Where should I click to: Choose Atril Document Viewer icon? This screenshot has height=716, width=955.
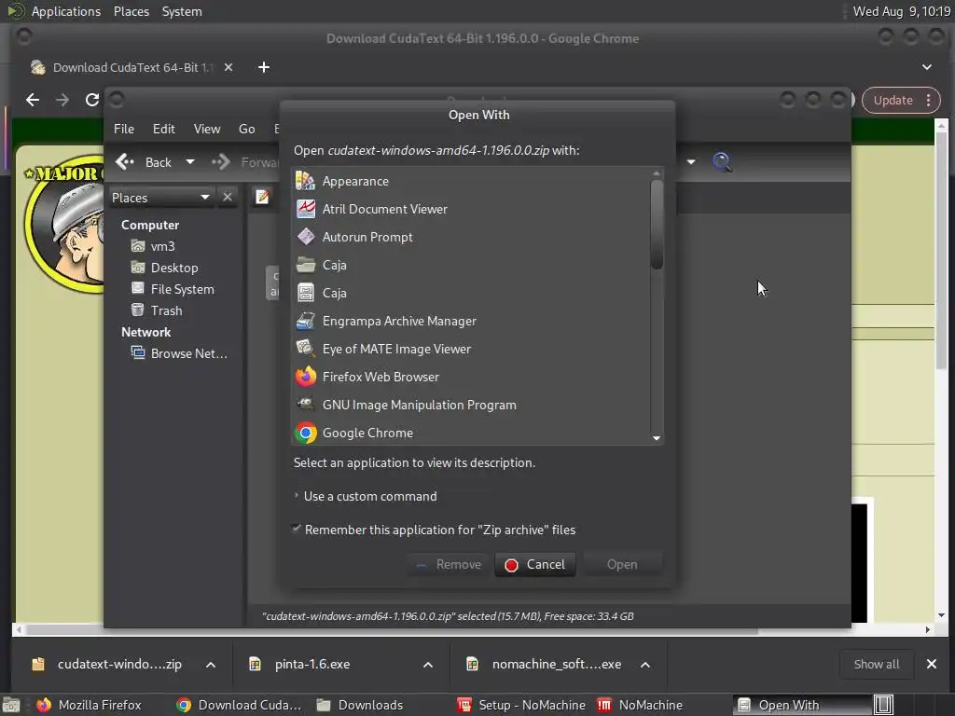click(x=306, y=209)
